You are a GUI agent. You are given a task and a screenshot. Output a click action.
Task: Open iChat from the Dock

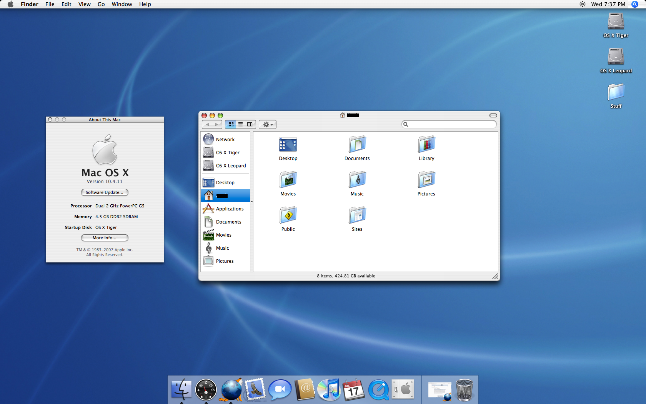coord(280,390)
